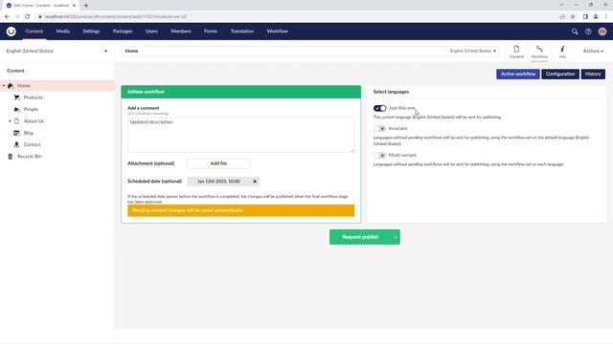Viewport: 613px width, 344px height.
Task: Collapse the Home tree node arrow
Action: click(x=4, y=85)
